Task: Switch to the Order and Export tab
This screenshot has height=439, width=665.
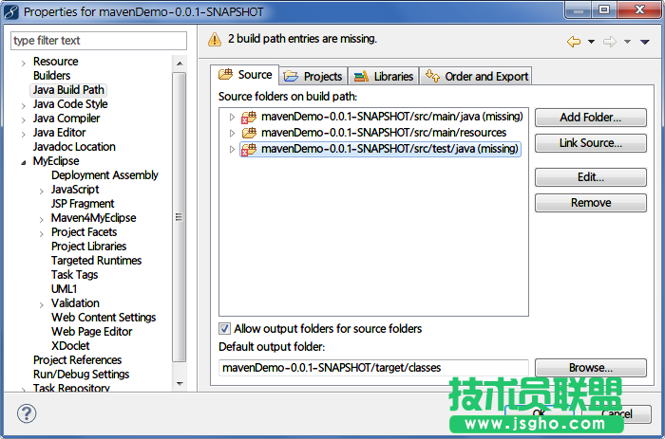Action: pyautogui.click(x=476, y=76)
